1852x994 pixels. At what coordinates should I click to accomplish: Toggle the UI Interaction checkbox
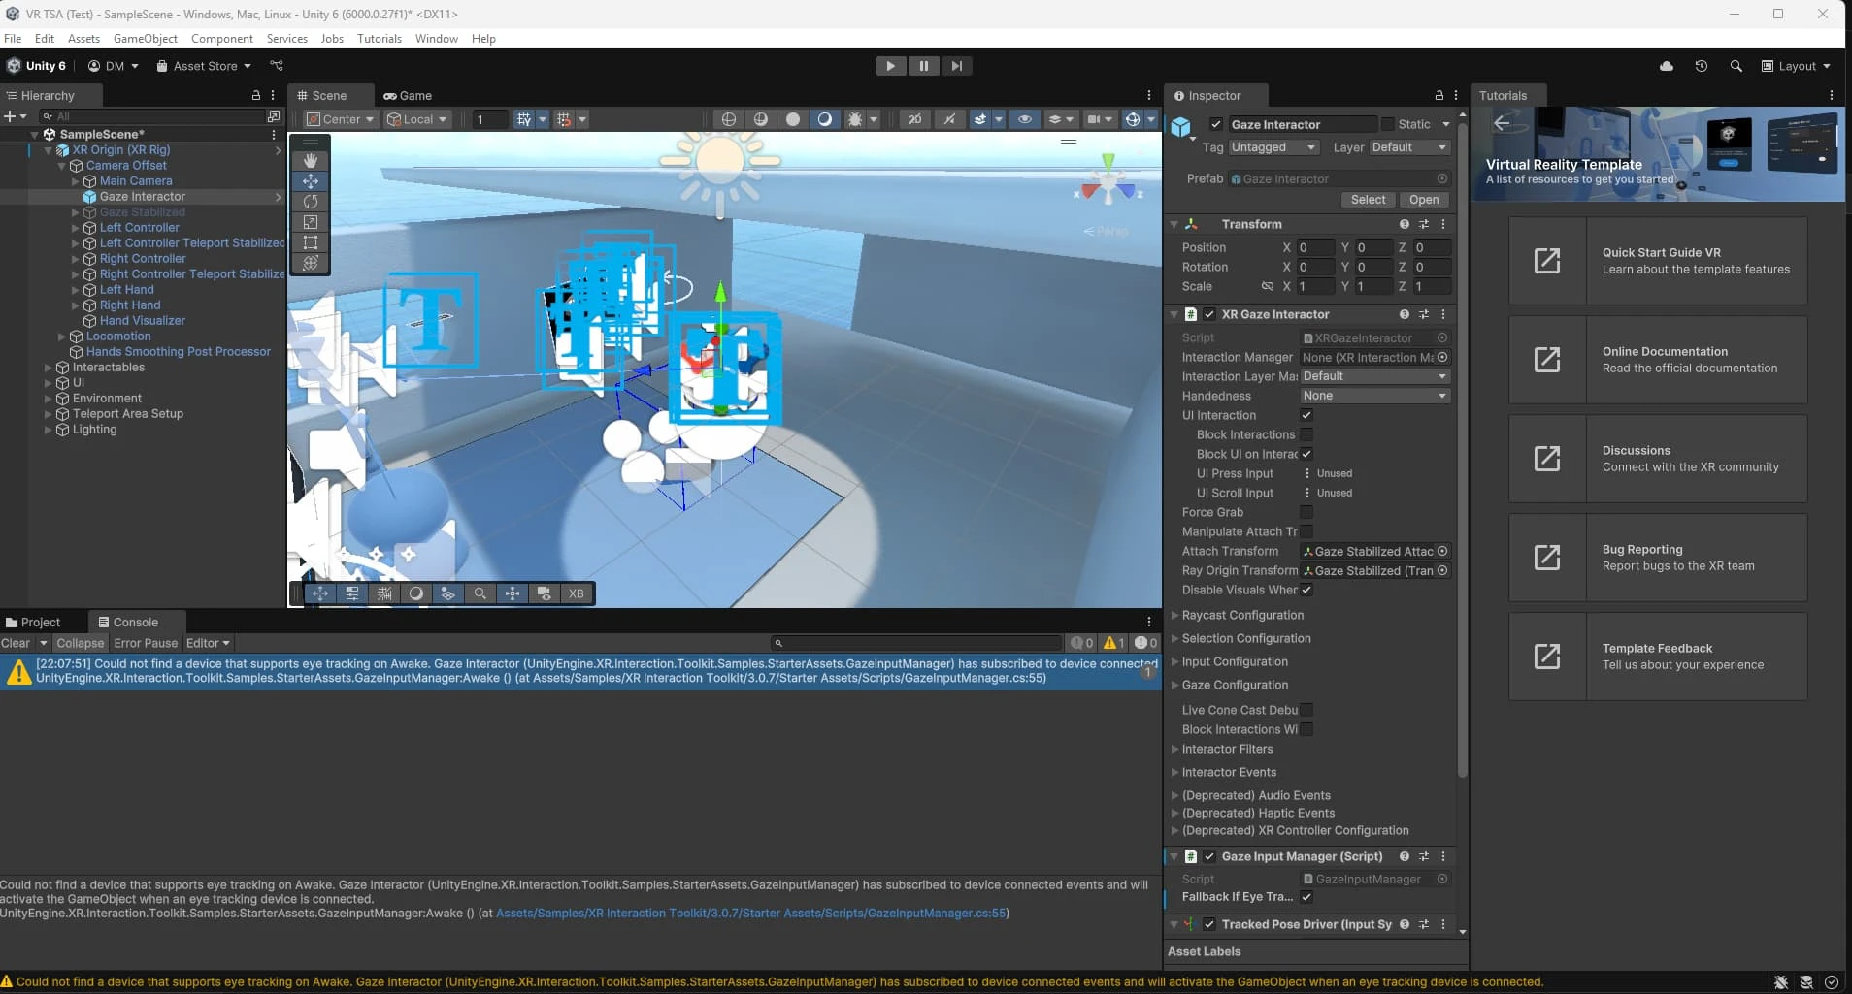point(1306,415)
